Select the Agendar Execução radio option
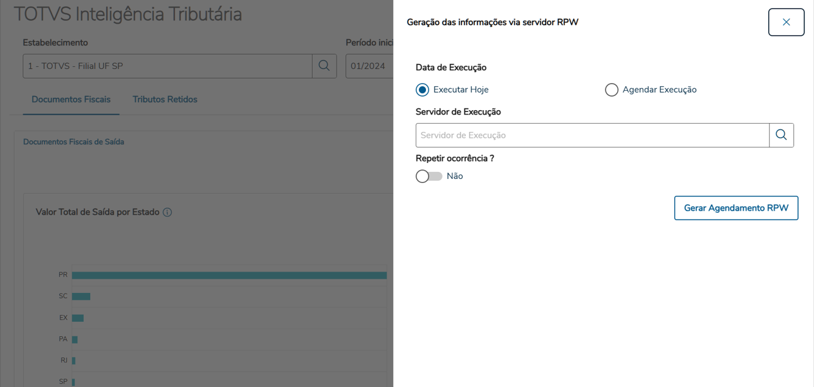814x387 pixels. 611,90
